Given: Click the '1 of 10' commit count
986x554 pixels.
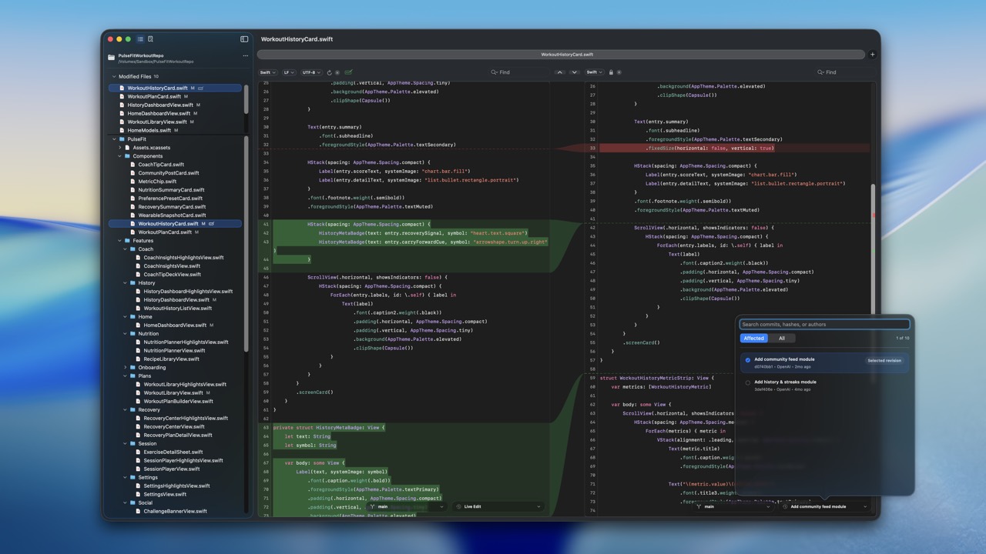Looking at the screenshot, I should coord(902,339).
